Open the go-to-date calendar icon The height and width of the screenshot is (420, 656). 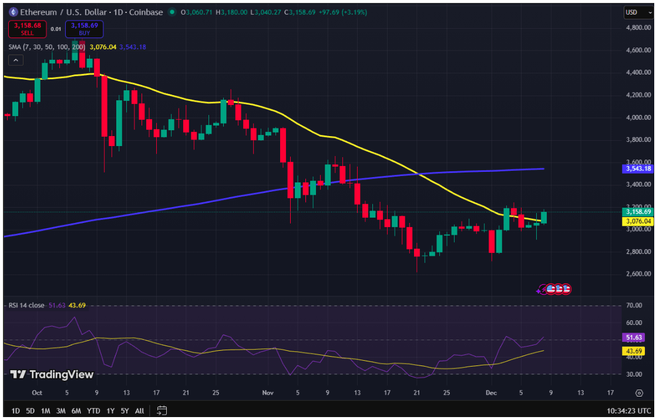[162, 411]
